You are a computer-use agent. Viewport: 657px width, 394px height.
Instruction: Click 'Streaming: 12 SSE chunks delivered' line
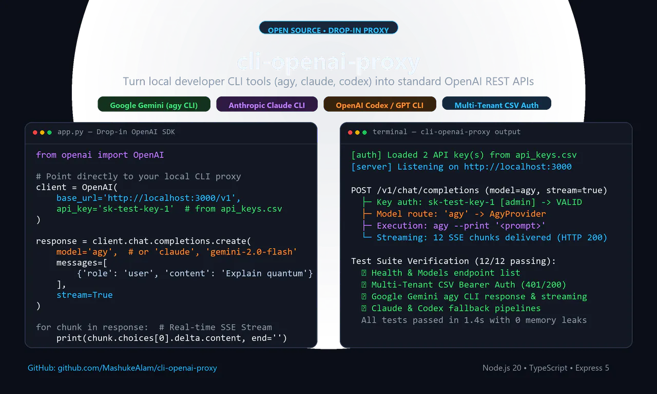click(485, 238)
